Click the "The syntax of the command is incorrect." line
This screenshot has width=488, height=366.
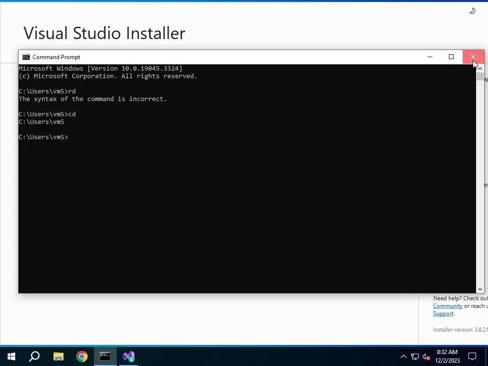point(93,99)
